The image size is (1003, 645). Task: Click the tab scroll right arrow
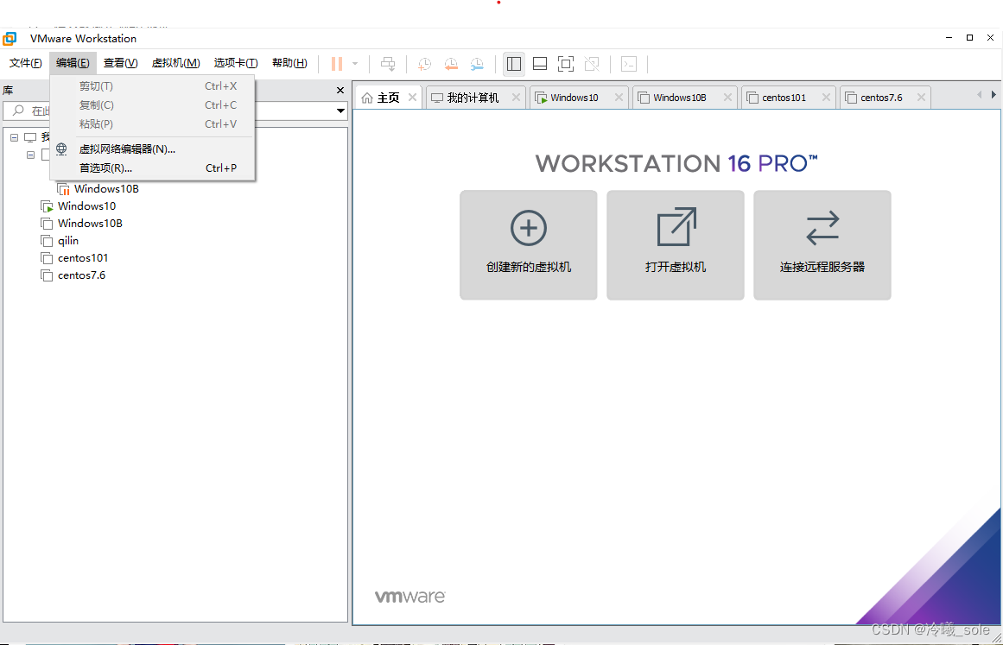(993, 97)
